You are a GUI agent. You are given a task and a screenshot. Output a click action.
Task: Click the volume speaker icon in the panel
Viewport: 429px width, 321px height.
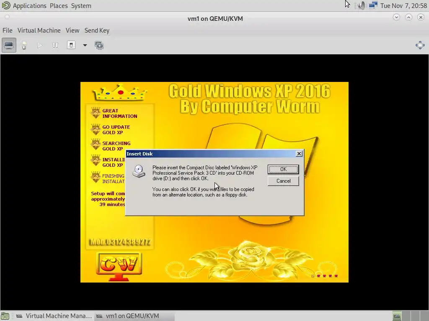click(x=361, y=5)
